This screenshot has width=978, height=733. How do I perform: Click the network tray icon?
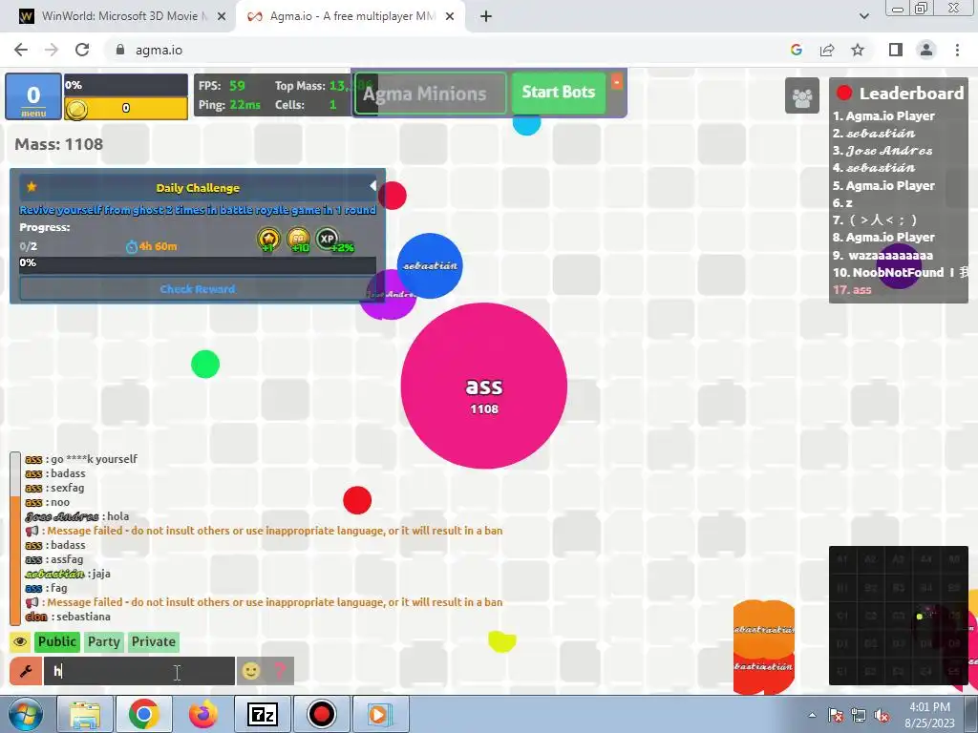[859, 716]
